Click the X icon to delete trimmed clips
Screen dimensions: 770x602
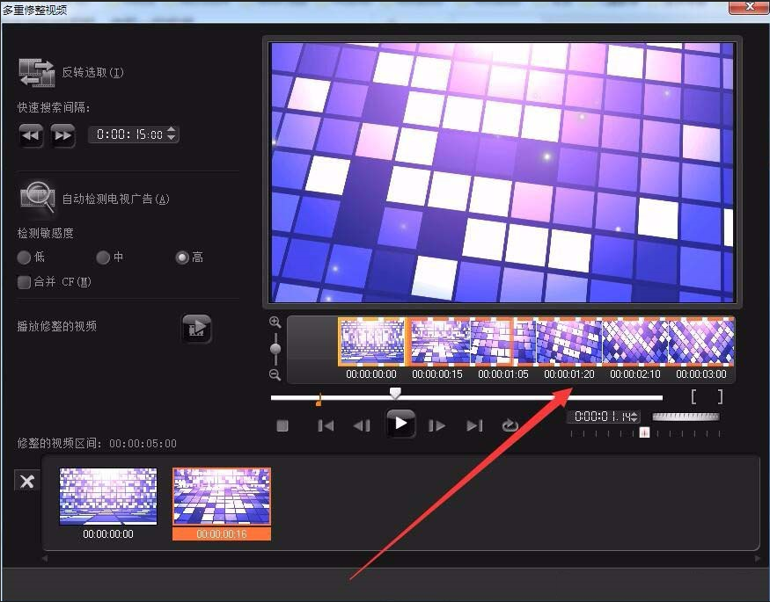[x=26, y=481]
